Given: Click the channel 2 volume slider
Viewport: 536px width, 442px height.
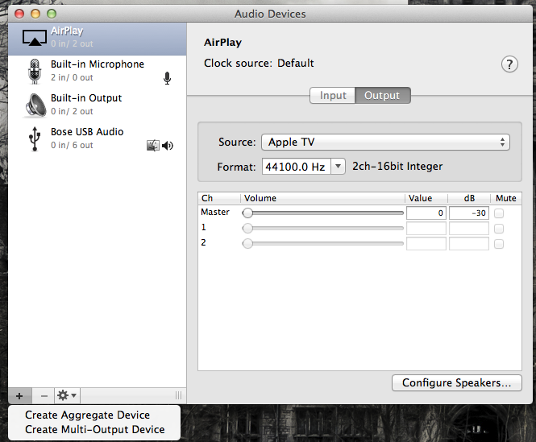Looking at the screenshot, I should coord(323,244).
